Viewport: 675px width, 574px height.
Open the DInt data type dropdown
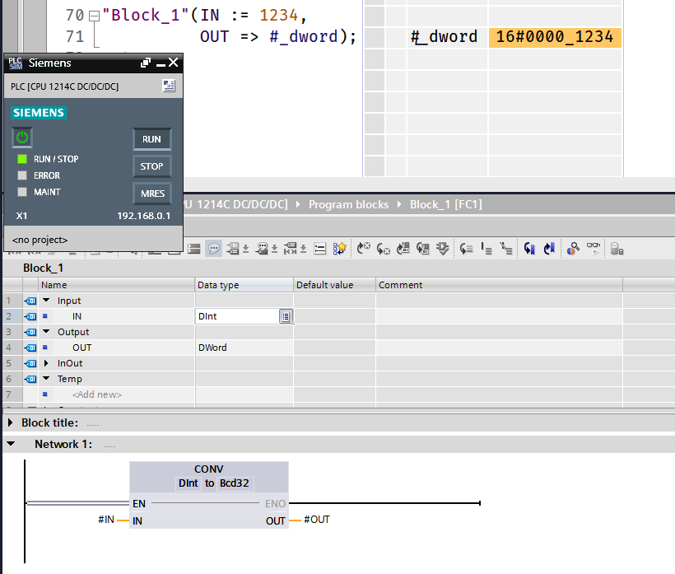[x=285, y=316]
